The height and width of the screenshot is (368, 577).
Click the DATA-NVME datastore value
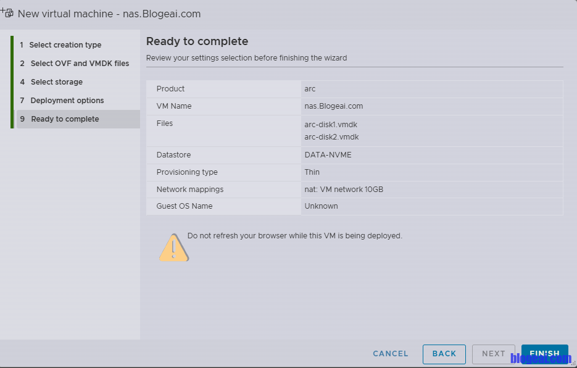pos(328,155)
